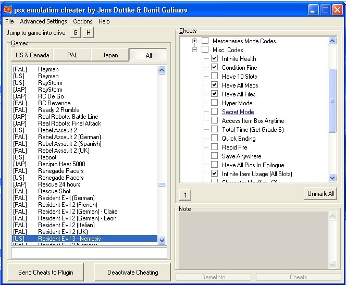Image resolution: width=346 pixels, height=285 pixels.
Task: Select [PAL] Rayman in games list
Action: click(85, 69)
